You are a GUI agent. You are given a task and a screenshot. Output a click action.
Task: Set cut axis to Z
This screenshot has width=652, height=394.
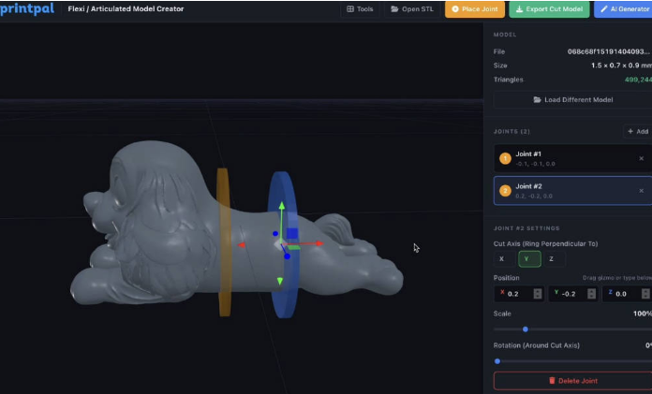554,259
